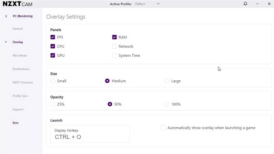The image size is (274, 154).
Task: Enable the Network panel checkbox
Action: tap(114, 46)
